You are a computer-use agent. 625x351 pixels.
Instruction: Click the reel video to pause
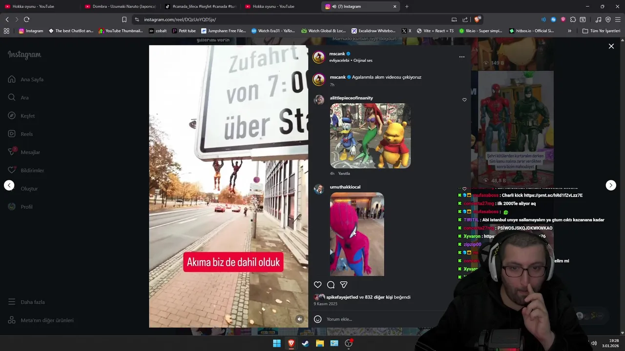pos(229,186)
